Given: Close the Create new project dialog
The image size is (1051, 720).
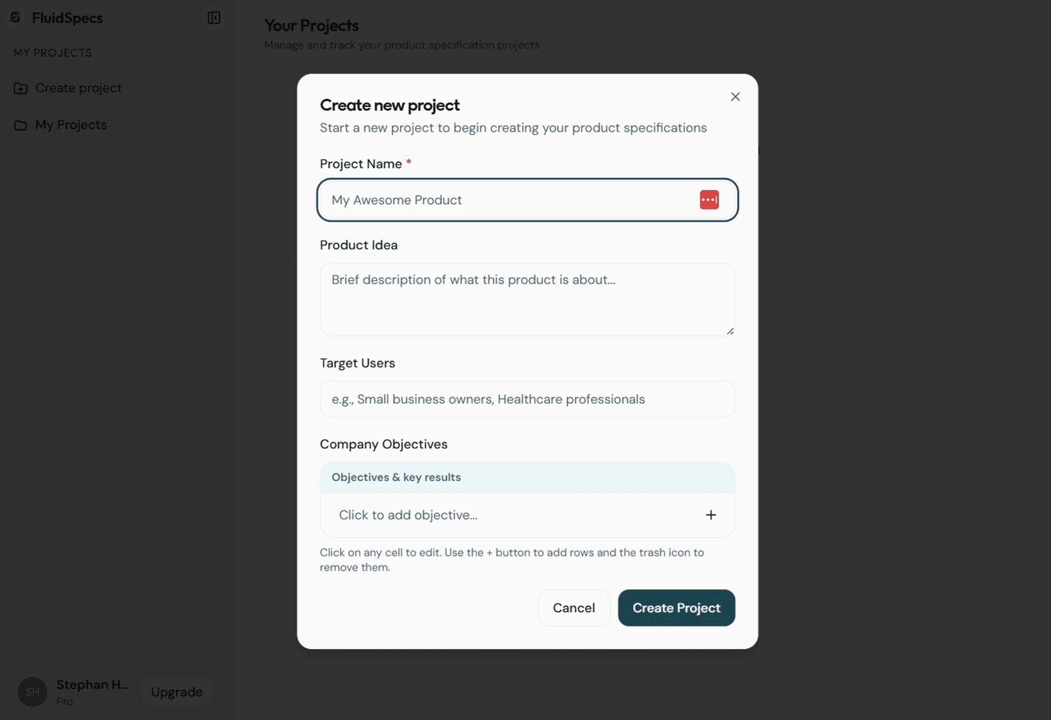Looking at the screenshot, I should 735,97.
